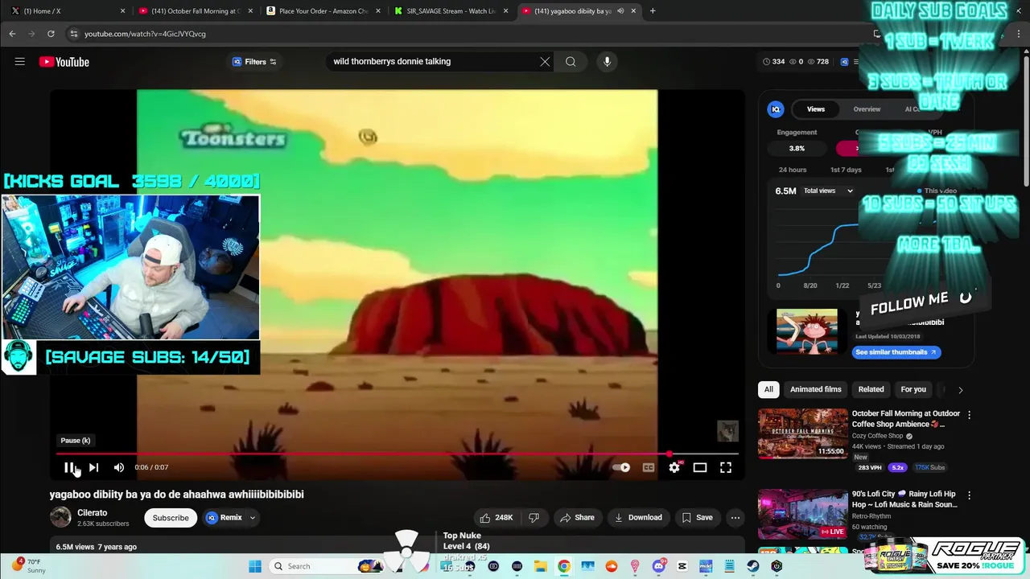Open Discord from the taskbar
Screen dimensions: 1030x579
coord(659,566)
